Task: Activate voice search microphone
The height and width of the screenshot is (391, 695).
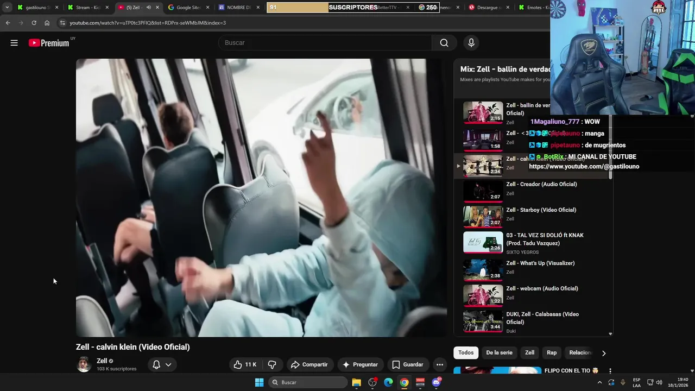Action: pyautogui.click(x=471, y=43)
